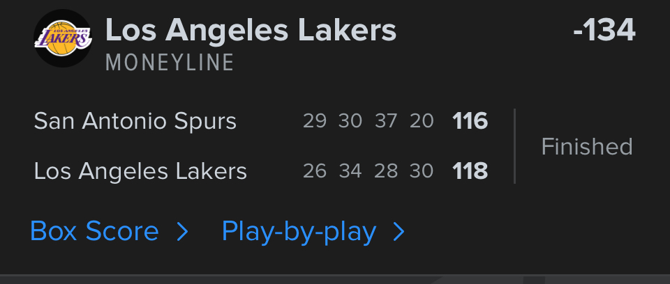The image size is (670, 284).
Task: Click Lakers first quarter score 26
Action: [x=315, y=171]
